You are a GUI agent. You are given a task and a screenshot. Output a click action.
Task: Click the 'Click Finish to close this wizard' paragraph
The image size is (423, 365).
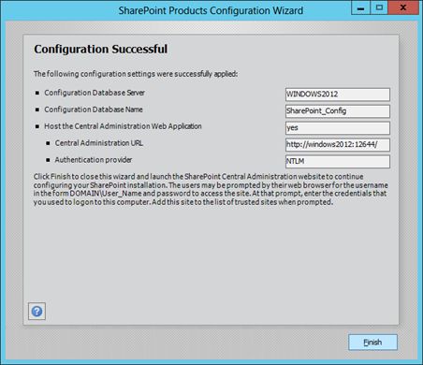pyautogui.click(x=211, y=189)
